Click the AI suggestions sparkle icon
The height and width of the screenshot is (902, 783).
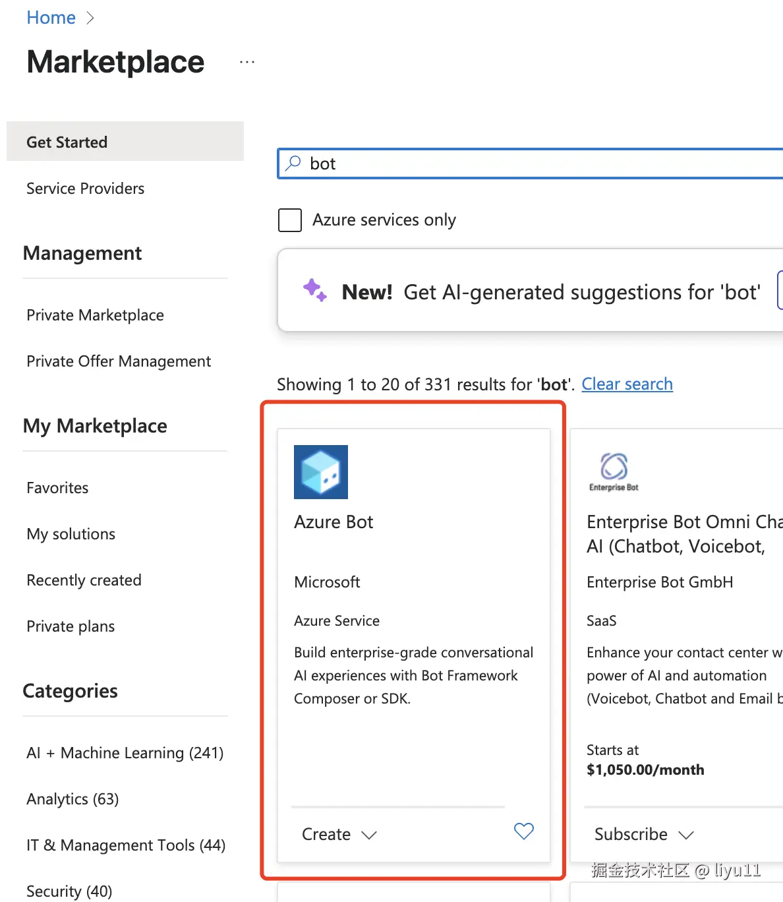click(315, 290)
